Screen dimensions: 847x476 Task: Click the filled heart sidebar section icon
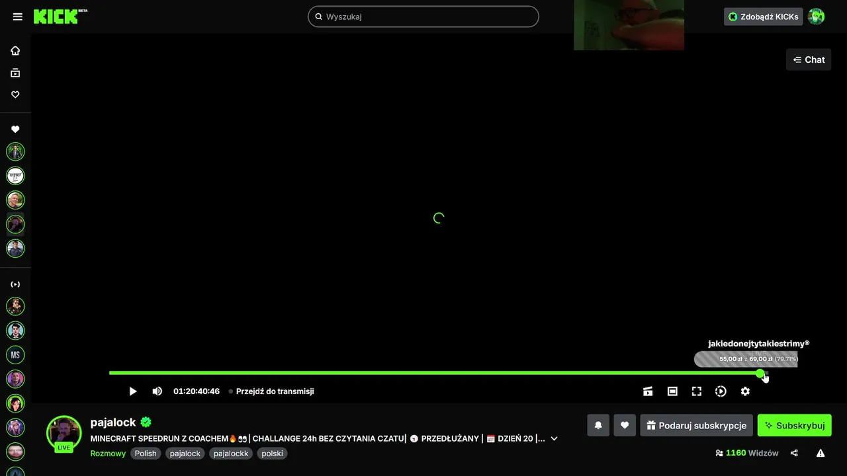coord(15,130)
